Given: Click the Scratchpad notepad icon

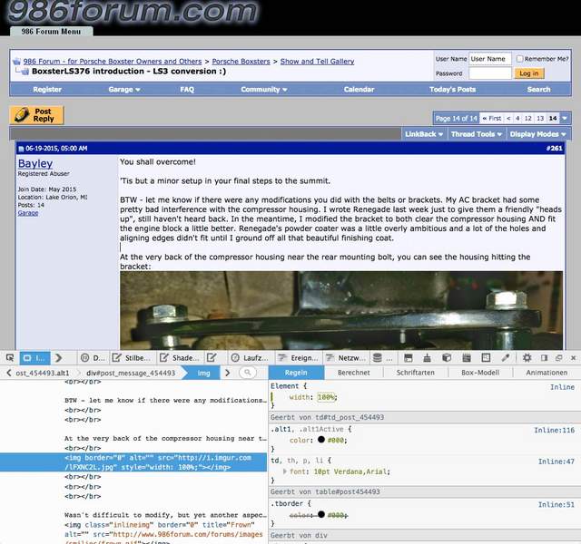Looking at the screenshot, I should [467, 358].
